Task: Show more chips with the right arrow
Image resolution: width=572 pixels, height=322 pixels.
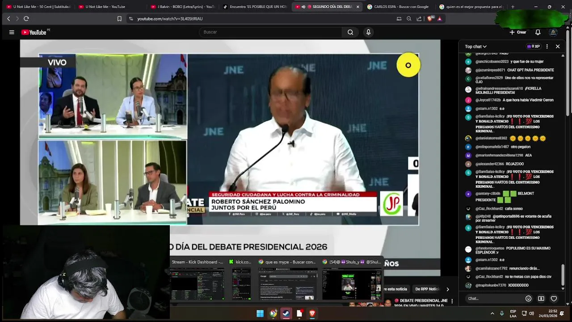Action: (448, 289)
